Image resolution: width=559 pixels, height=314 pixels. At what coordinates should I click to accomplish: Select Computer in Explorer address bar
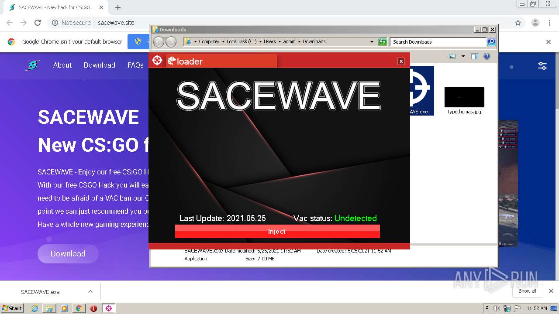pyautogui.click(x=209, y=42)
